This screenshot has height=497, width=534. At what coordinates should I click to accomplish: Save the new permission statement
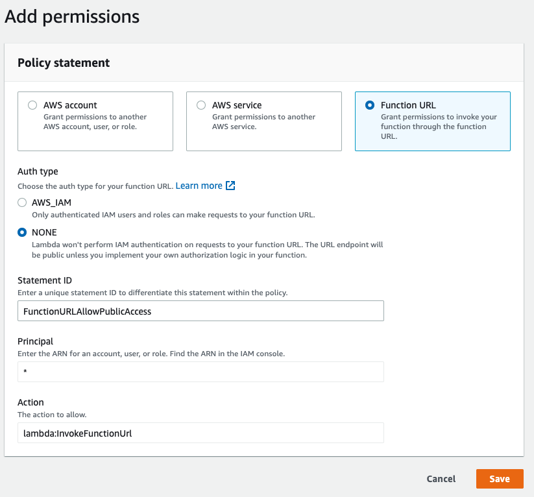[x=499, y=479]
